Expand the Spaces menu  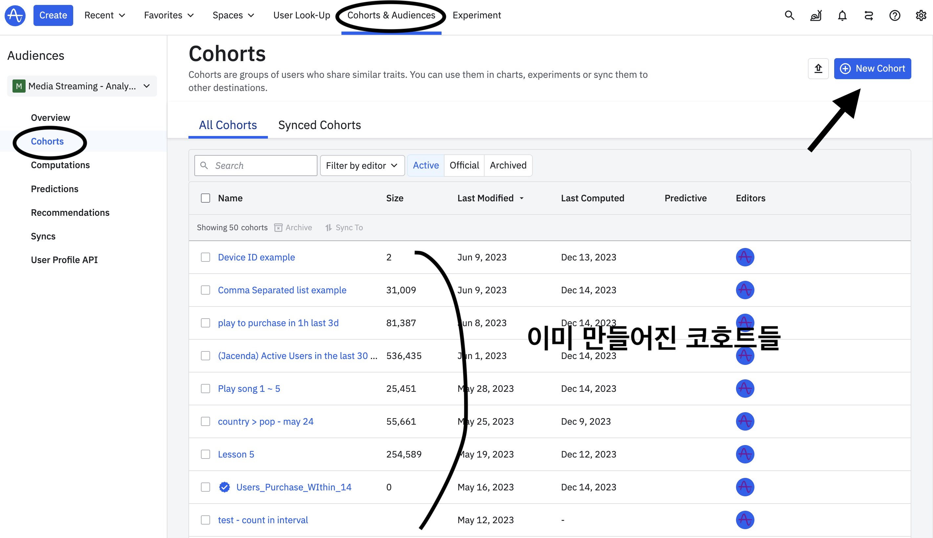tap(233, 15)
